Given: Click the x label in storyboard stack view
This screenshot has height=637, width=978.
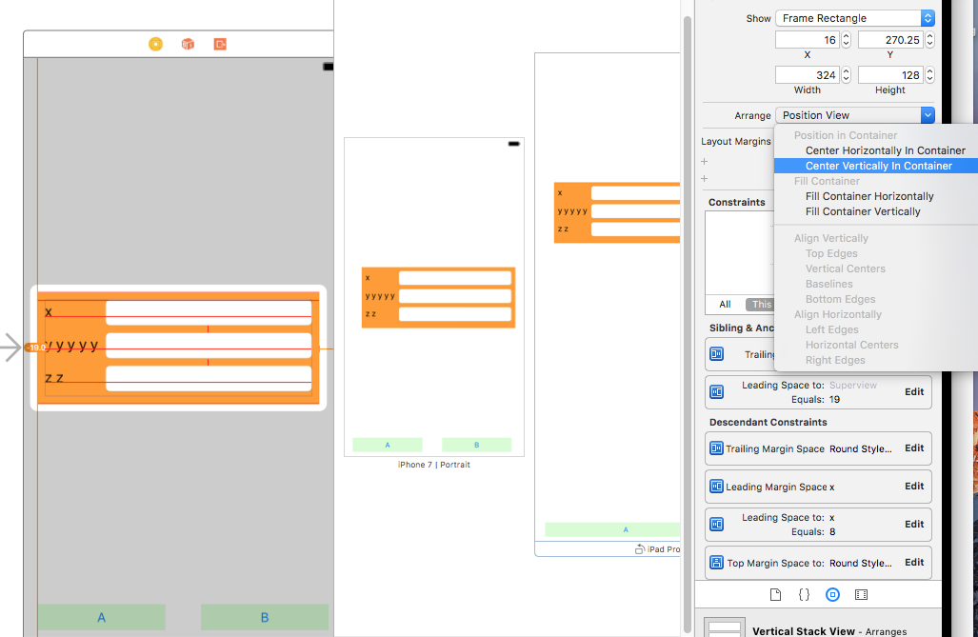Looking at the screenshot, I should (49, 312).
